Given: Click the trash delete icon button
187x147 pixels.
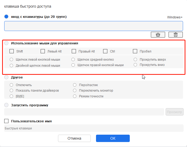Looking at the screenshot, I should [x=176, y=35].
